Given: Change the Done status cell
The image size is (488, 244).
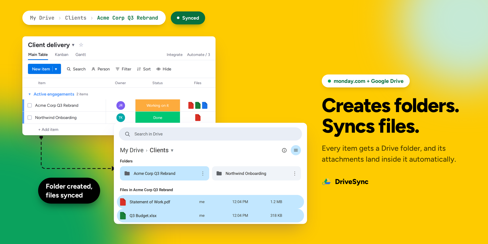Looking at the screenshot, I should point(158,117).
